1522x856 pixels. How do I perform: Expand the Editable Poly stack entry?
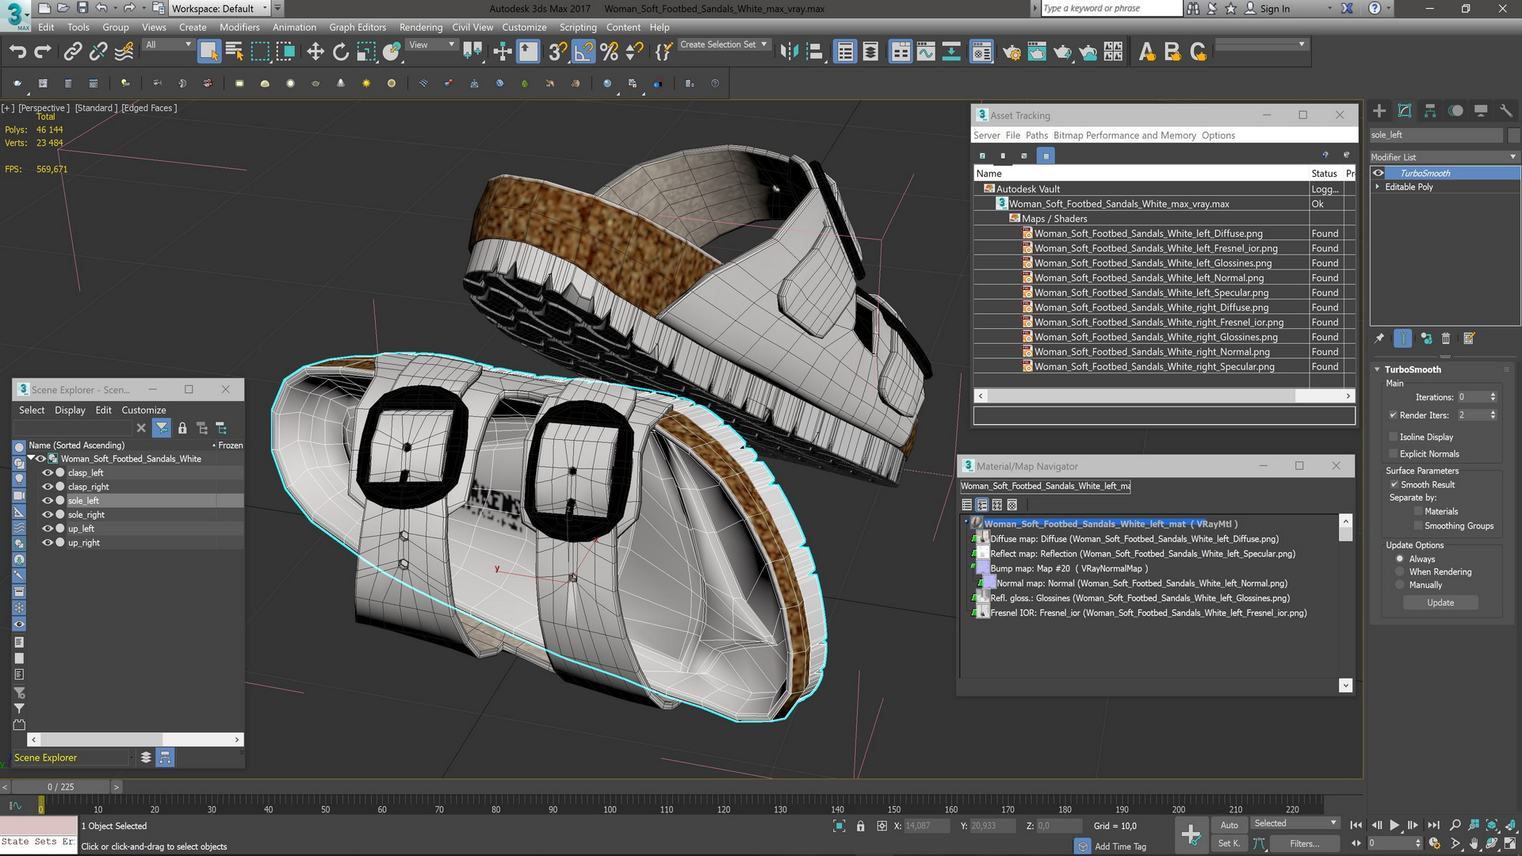pos(1378,187)
